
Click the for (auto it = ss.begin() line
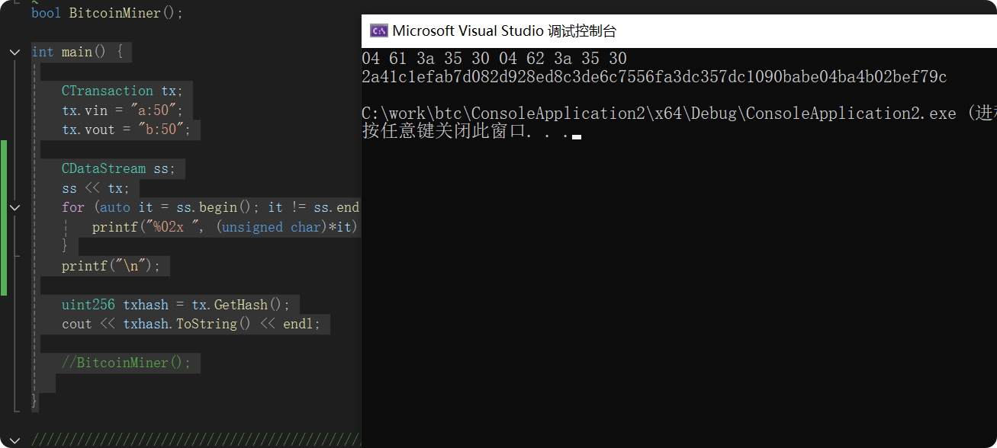click(x=211, y=207)
